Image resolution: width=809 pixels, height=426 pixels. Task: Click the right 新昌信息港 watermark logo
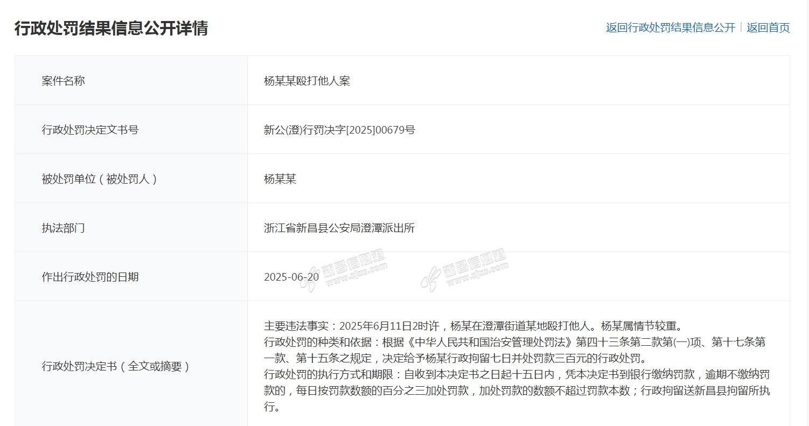[464, 270]
